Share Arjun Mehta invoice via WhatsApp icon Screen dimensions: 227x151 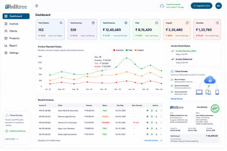click(x=152, y=111)
